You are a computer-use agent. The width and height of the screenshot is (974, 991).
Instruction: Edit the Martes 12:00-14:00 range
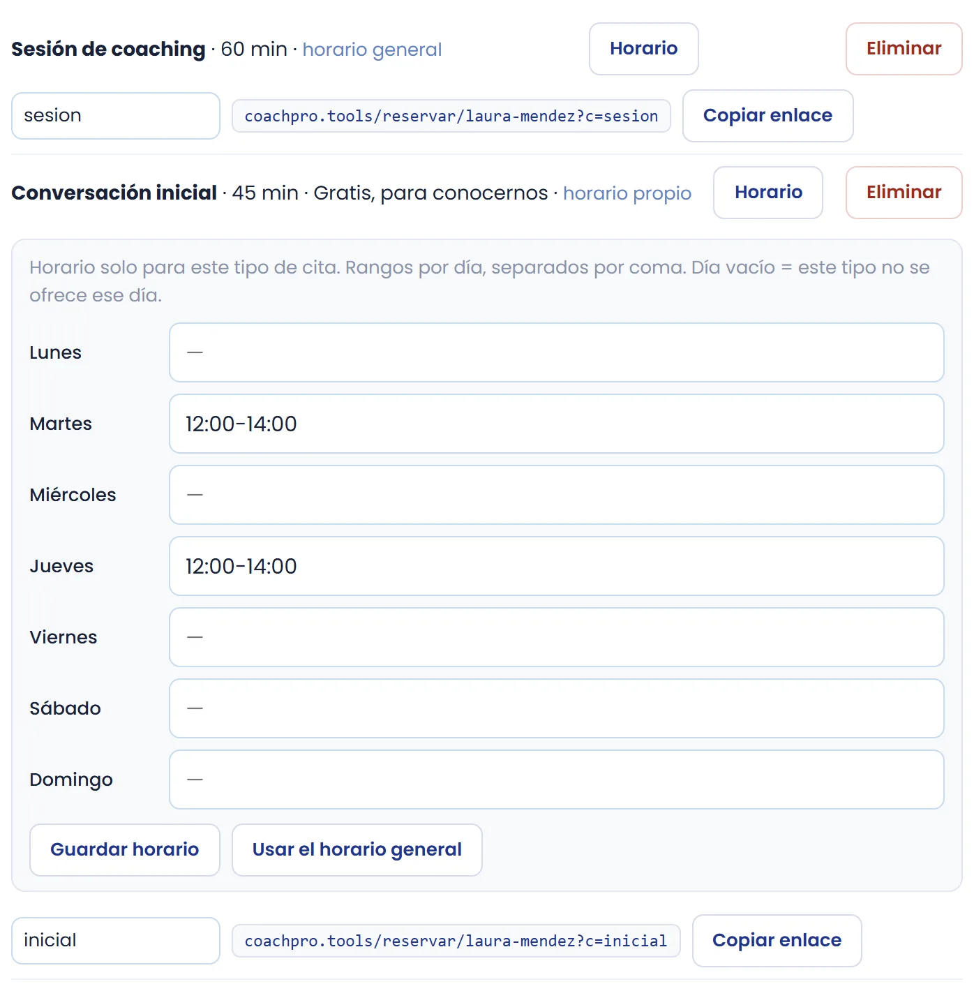click(x=556, y=424)
